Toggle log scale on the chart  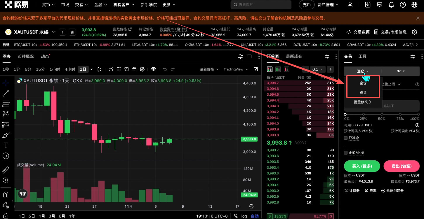pos(244,216)
